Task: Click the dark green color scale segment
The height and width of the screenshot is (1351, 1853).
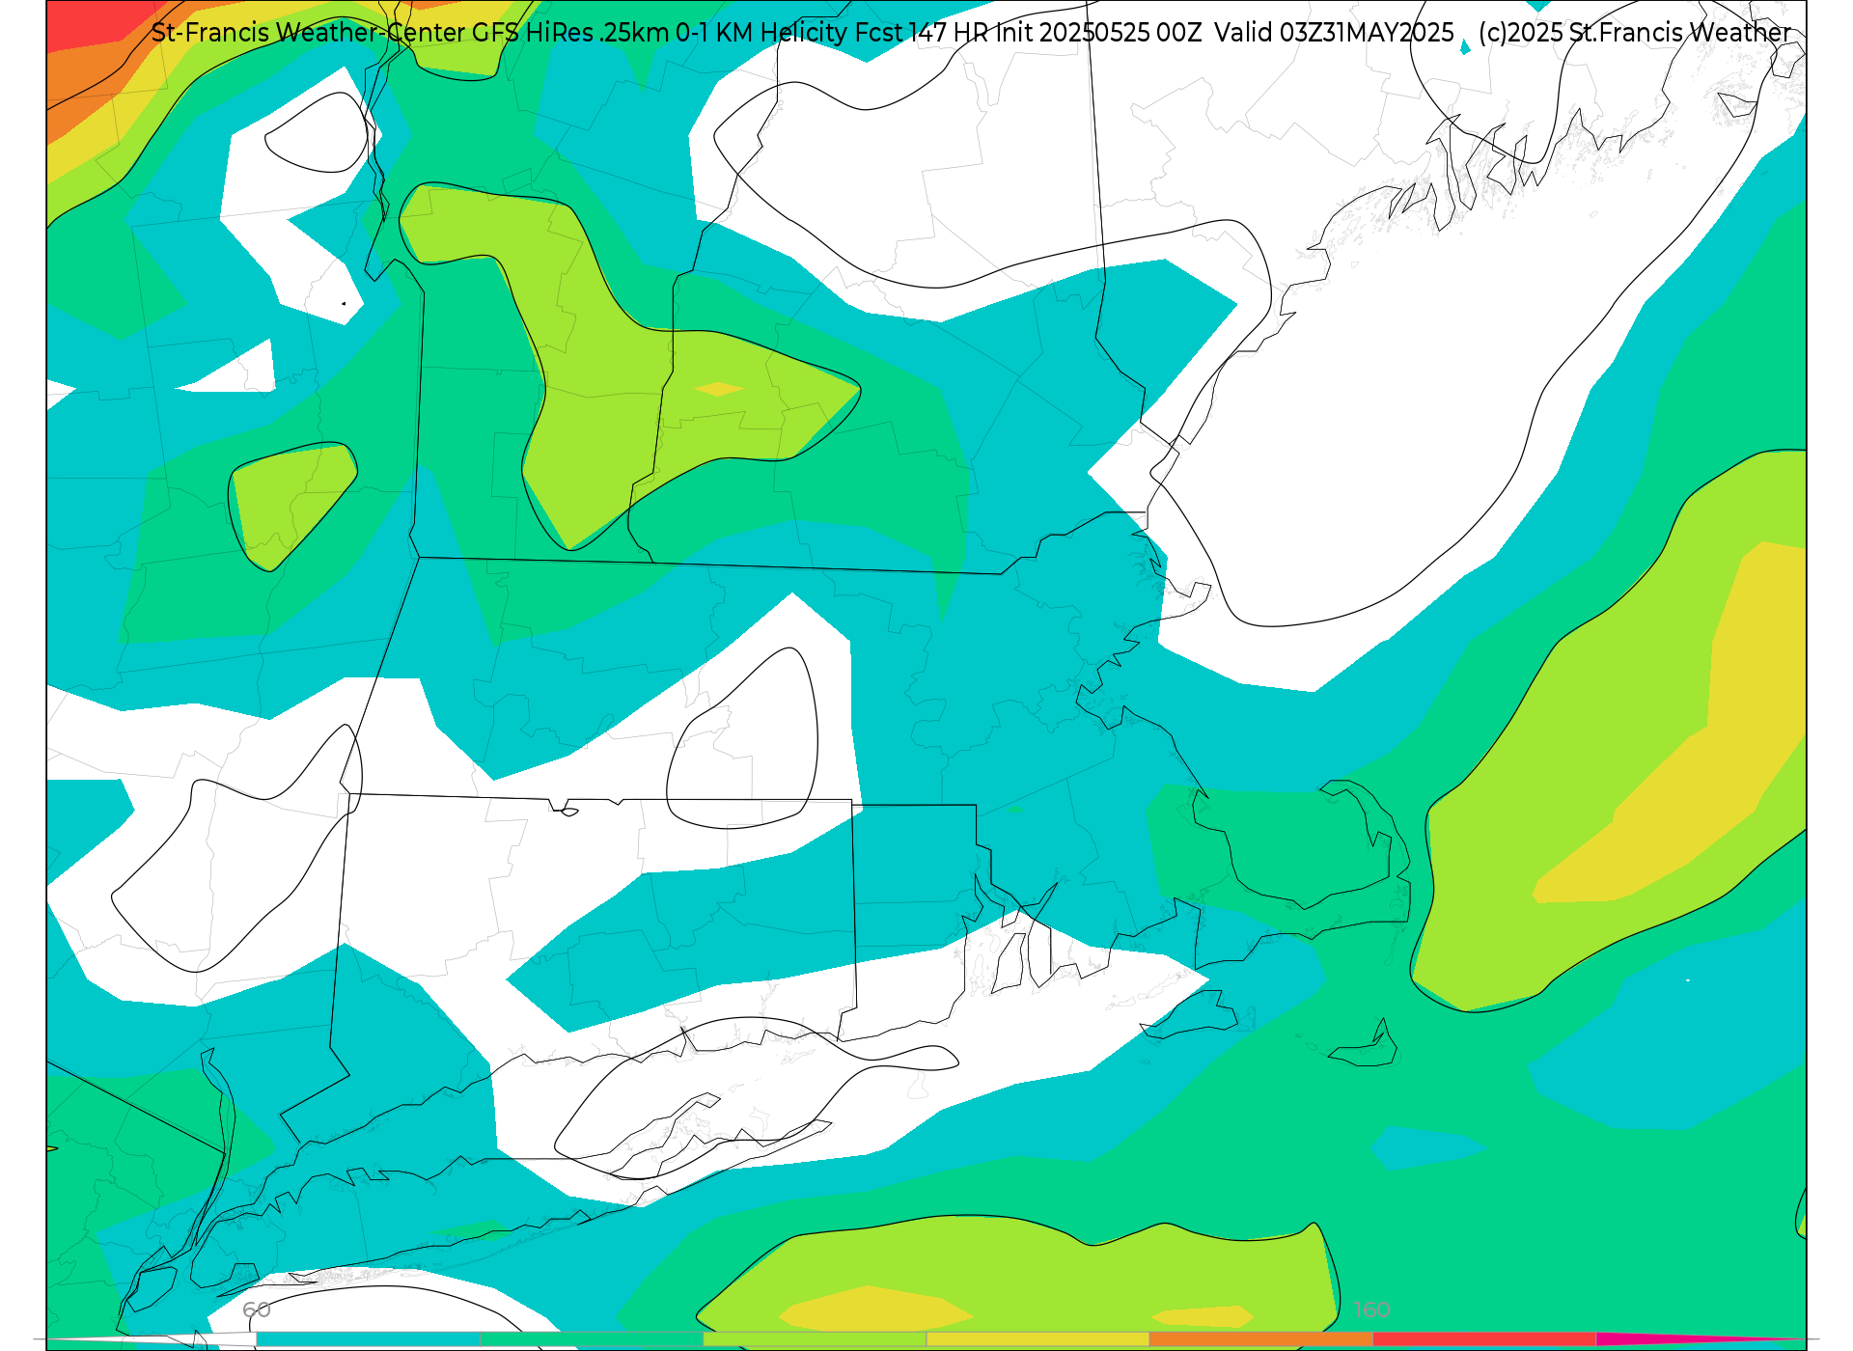Action: [x=591, y=1339]
